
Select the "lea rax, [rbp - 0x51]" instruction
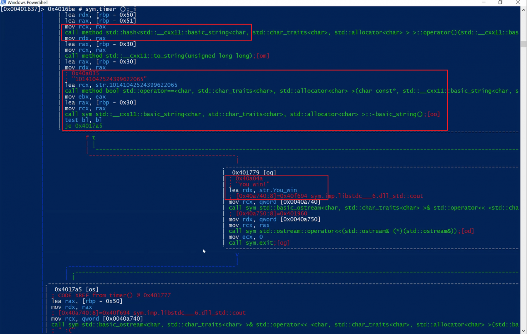[100, 21]
